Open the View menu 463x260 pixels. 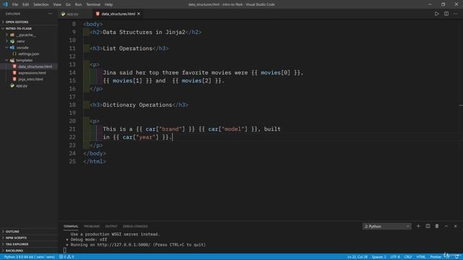(57, 4)
